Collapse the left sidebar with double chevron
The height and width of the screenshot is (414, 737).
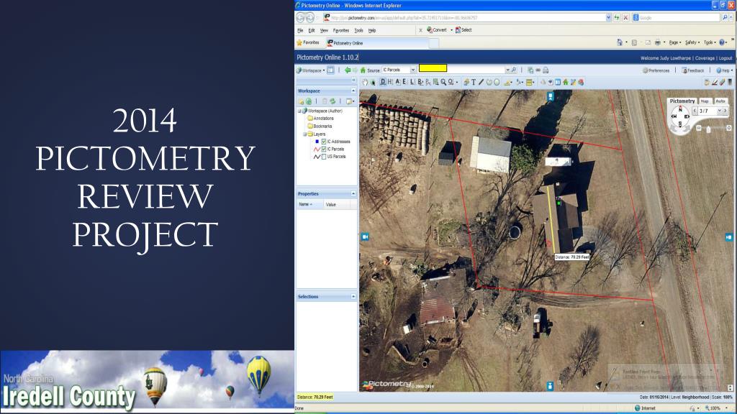tap(354, 80)
